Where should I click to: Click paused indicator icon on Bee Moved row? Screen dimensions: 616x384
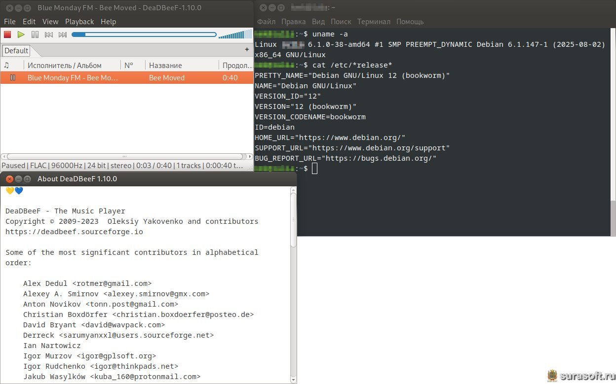click(x=13, y=78)
